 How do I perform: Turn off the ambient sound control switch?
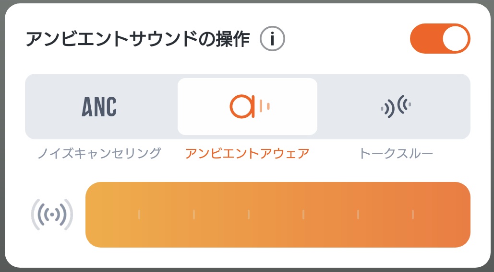[x=440, y=39]
